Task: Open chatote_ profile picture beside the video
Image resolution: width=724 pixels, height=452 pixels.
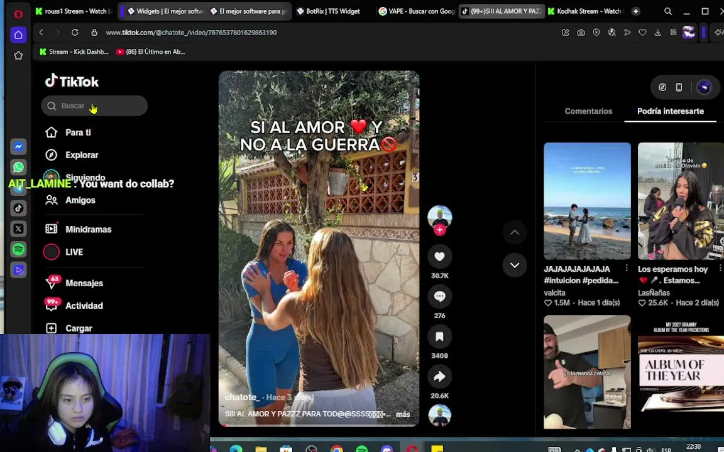Action: (439, 217)
